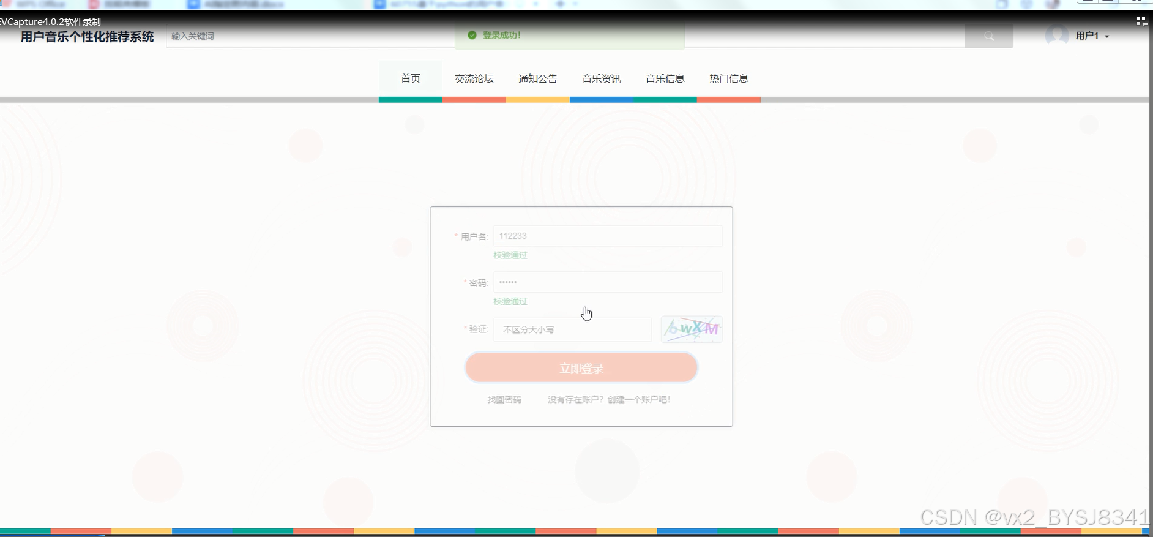Click the recorder's exit-fullscreen icon
This screenshot has height=537, width=1153.
pos(1141,21)
